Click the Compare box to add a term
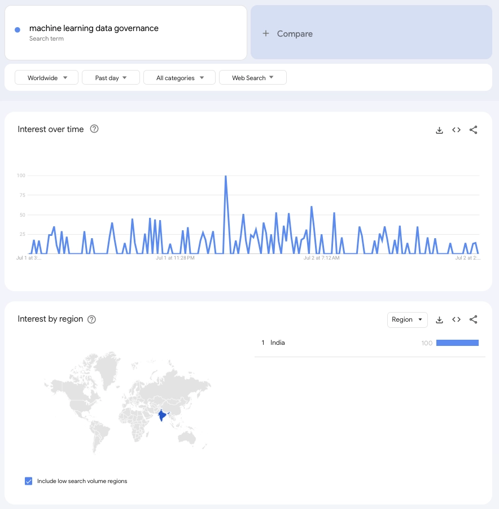 point(371,33)
